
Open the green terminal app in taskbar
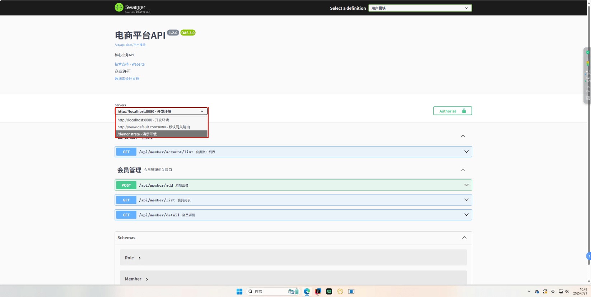(x=329, y=292)
